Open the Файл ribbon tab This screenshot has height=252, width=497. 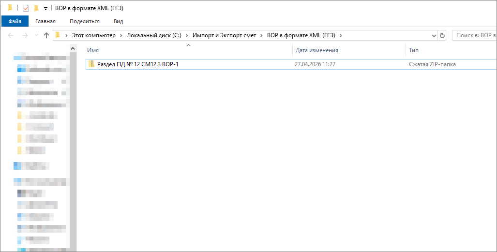point(15,21)
